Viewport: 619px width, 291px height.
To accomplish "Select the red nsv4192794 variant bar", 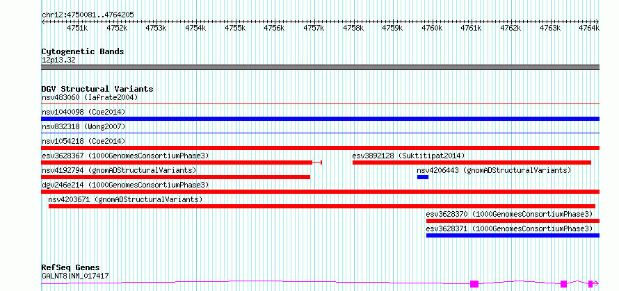I will [176, 177].
